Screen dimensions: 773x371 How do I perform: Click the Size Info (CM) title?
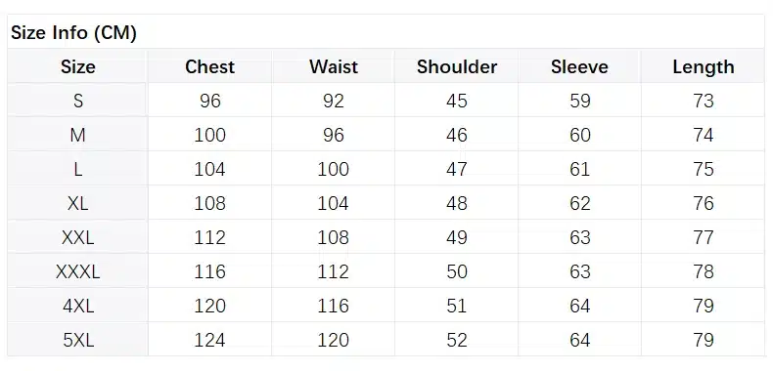[73, 33]
